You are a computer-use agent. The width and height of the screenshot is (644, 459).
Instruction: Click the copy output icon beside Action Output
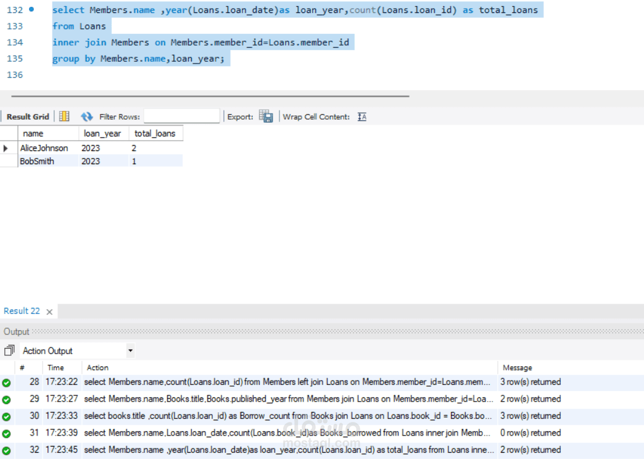tap(9, 350)
